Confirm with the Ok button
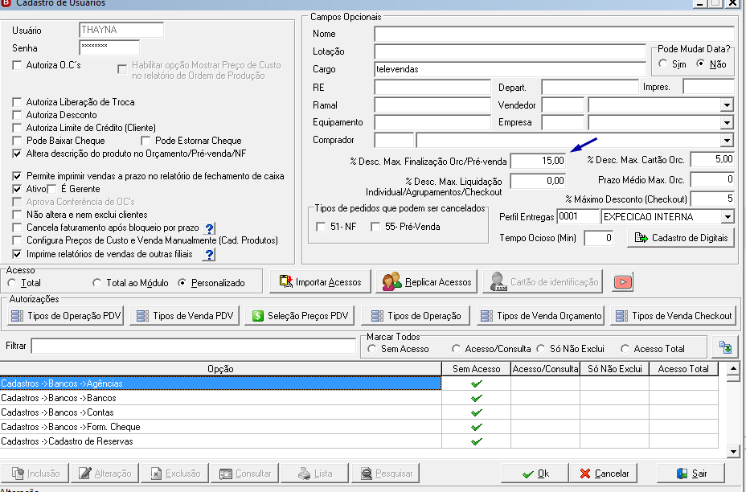Screen dimensions: 746x492 (535, 474)
